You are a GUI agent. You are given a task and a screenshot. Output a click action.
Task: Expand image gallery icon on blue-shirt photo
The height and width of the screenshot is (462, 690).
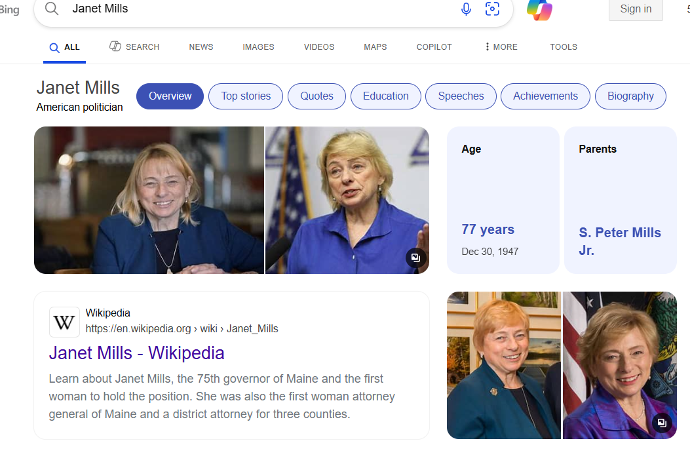[x=416, y=258]
